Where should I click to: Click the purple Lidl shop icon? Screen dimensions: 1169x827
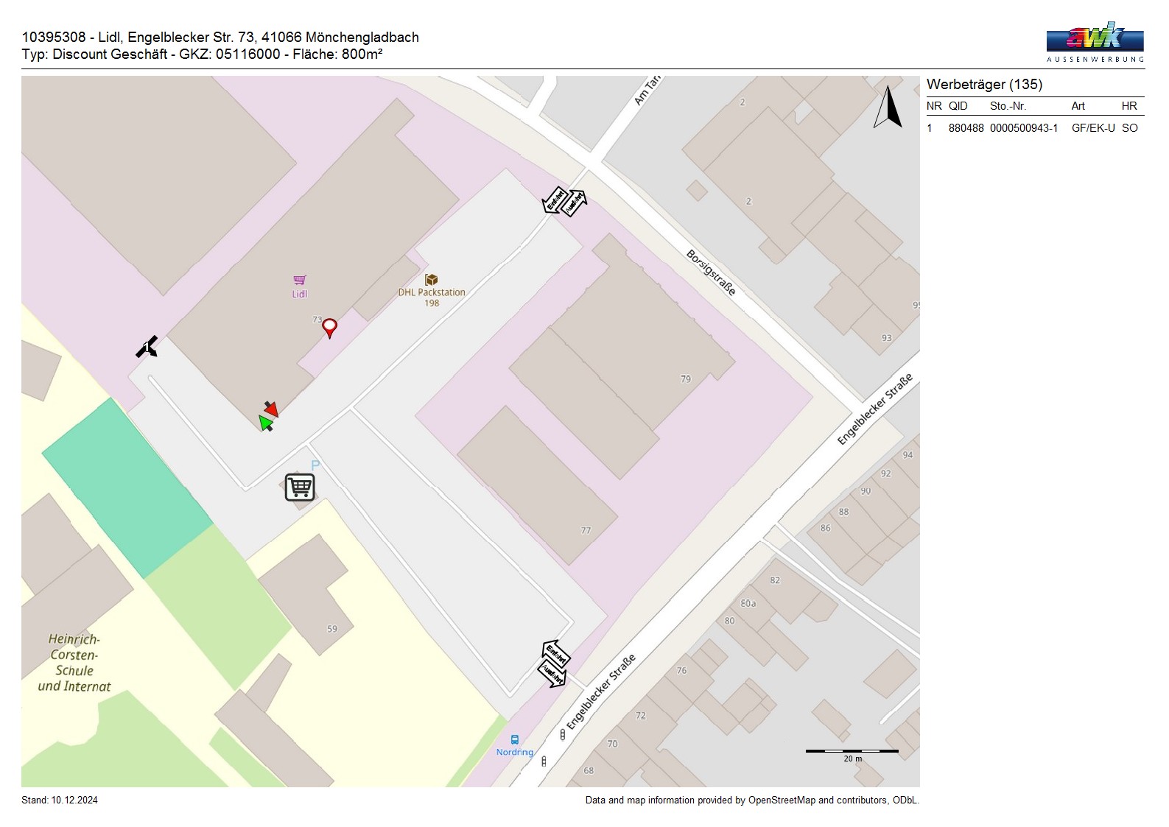(x=299, y=280)
